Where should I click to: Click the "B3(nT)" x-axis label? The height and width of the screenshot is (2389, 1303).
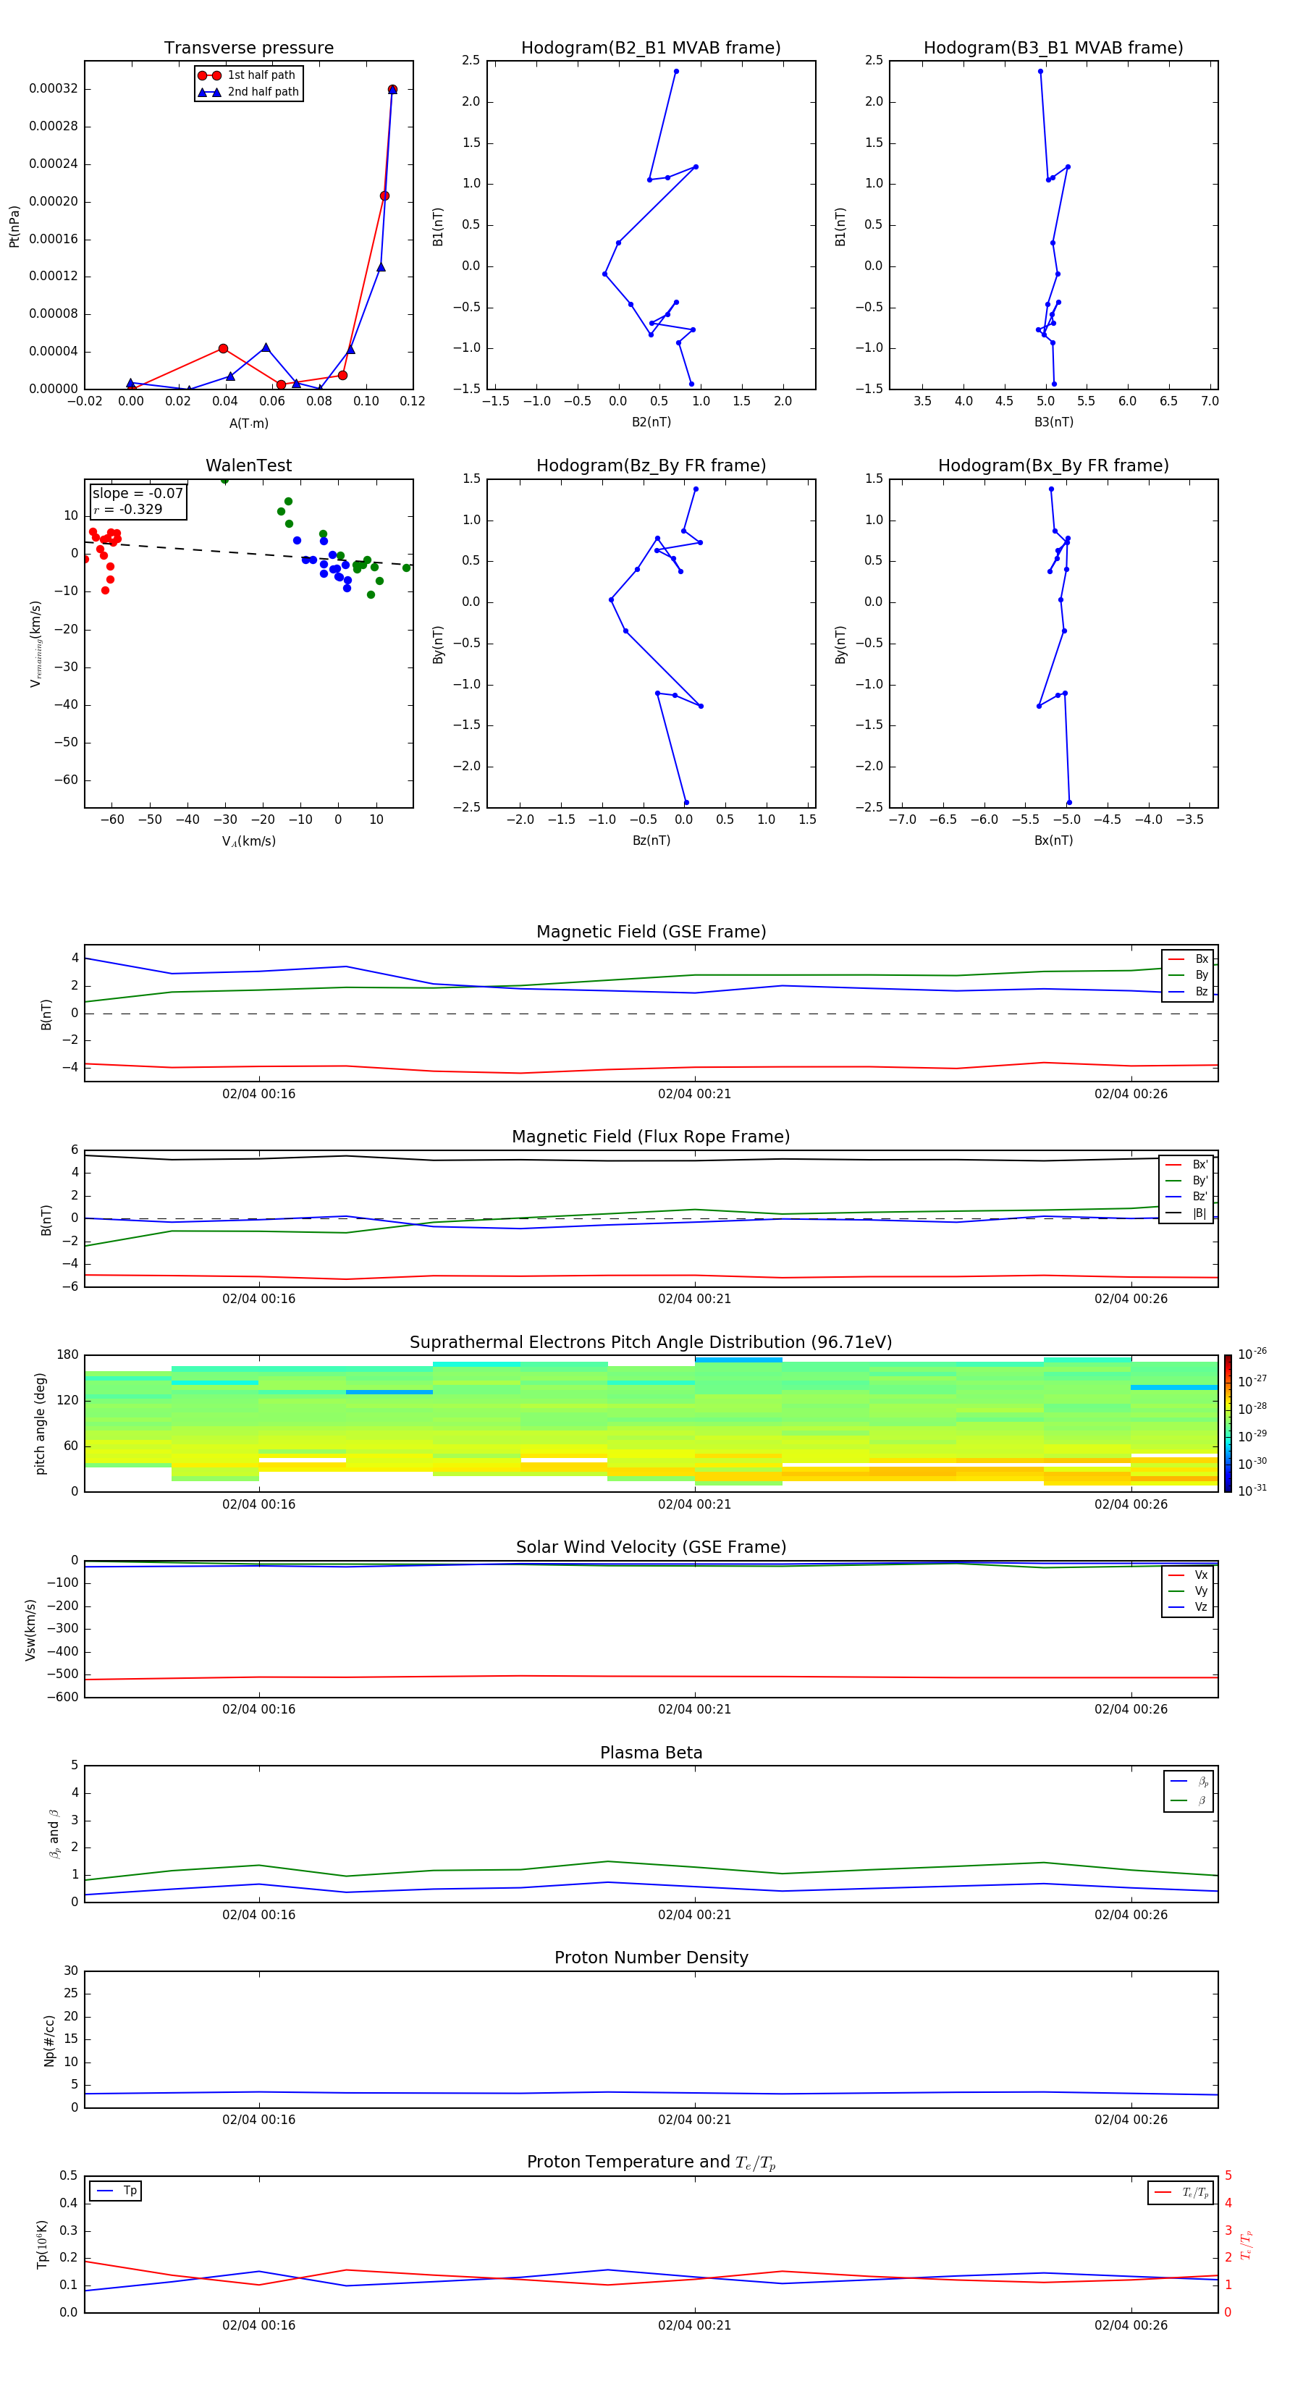[x=1053, y=422]
